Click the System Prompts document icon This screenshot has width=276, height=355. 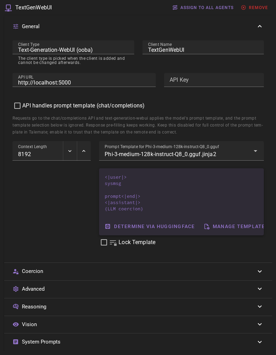[x=16, y=342]
